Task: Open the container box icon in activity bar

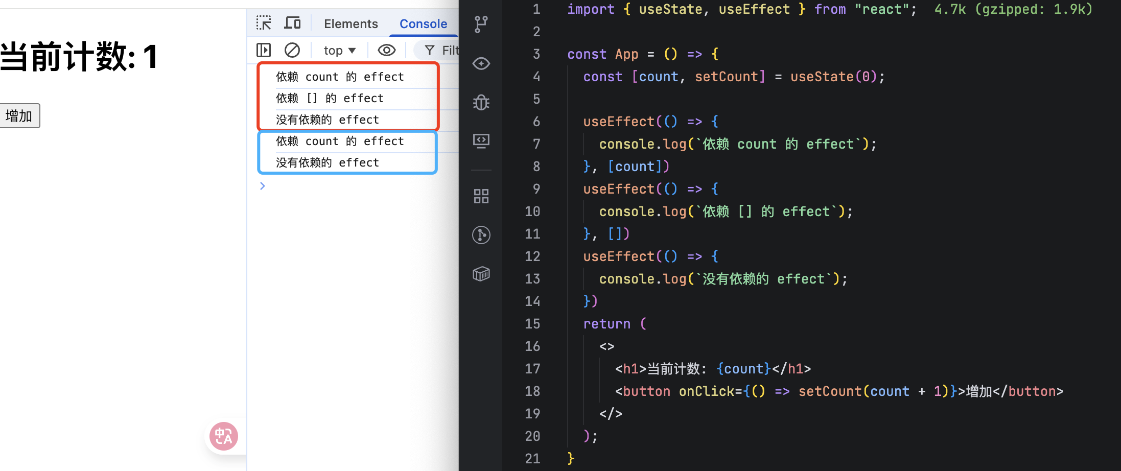Action: [481, 274]
